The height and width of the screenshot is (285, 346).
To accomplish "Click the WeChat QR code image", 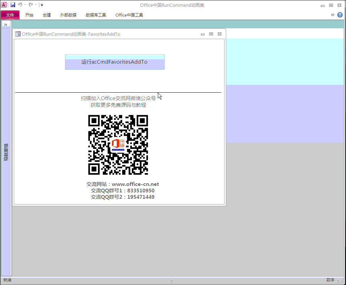I will 118,145.
